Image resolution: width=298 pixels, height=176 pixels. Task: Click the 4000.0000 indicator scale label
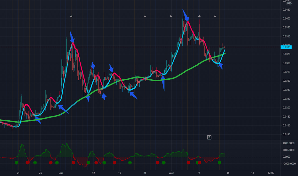[288, 143]
